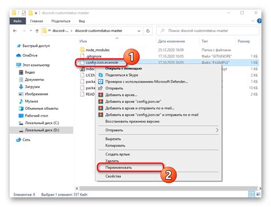Viewport: 271px width, 207px height.
Task: Click the scrollbar left arrow
Action: coord(77,189)
